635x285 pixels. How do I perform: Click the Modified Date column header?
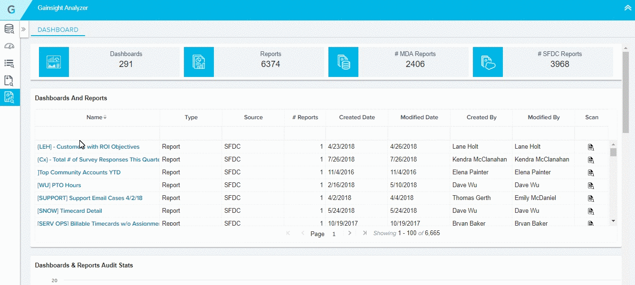pos(419,117)
